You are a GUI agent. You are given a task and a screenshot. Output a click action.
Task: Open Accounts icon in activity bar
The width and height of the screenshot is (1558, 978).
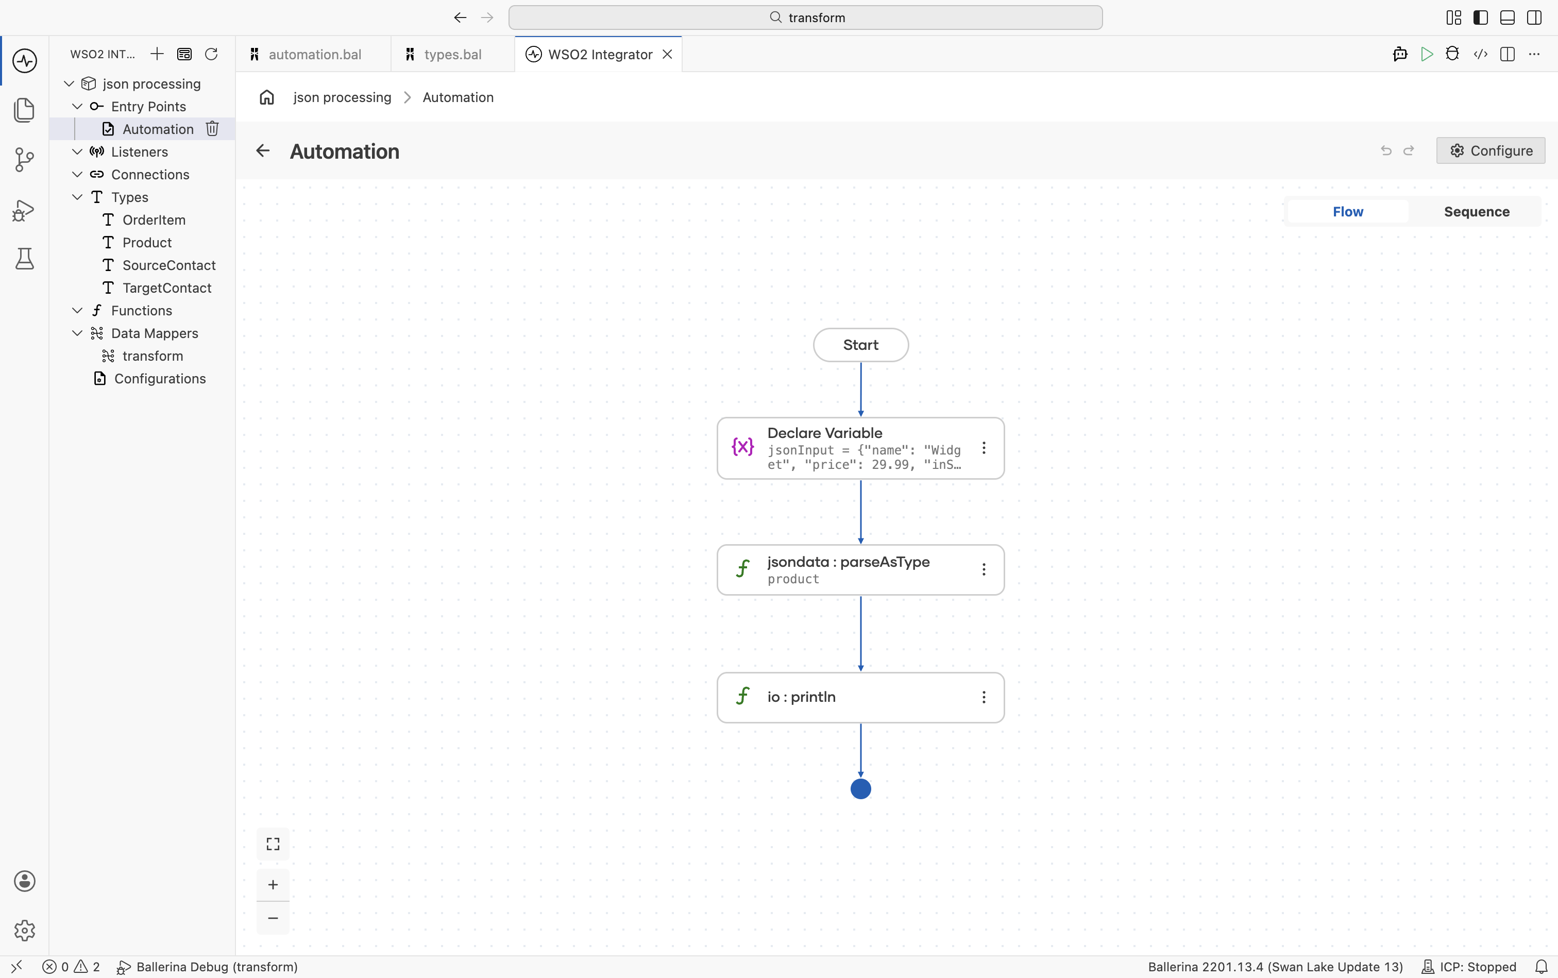coord(25,881)
